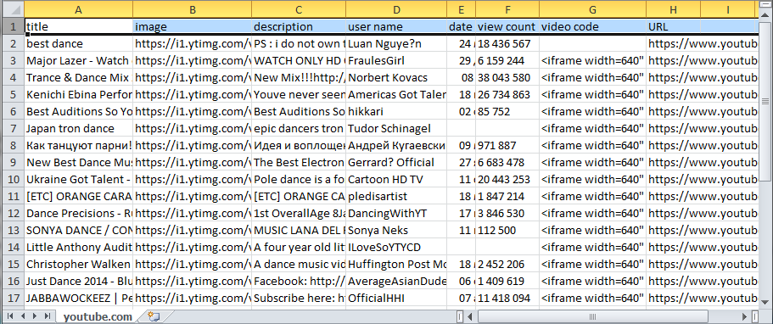The width and height of the screenshot is (773, 324).
Task: Select 'epic dancers tron' description cell
Action: coord(299,129)
